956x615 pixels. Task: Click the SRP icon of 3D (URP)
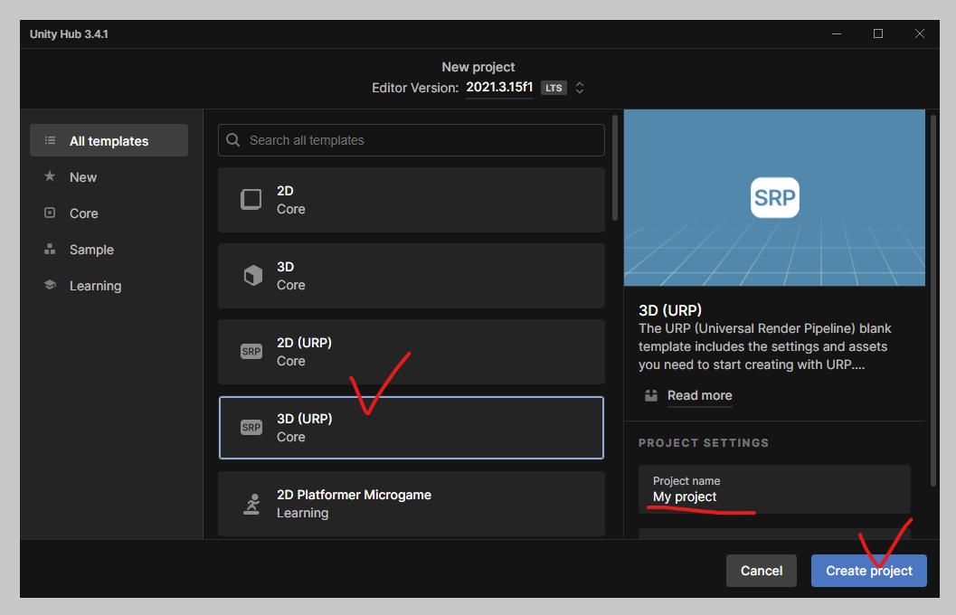(x=251, y=428)
